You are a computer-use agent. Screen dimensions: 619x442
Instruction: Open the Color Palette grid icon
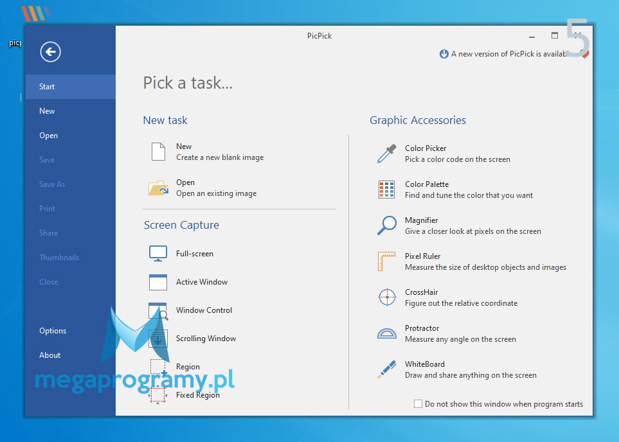pos(386,190)
